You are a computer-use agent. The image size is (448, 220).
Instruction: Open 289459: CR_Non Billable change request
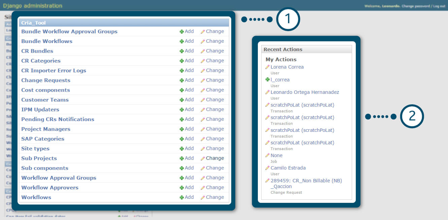[x=306, y=181]
